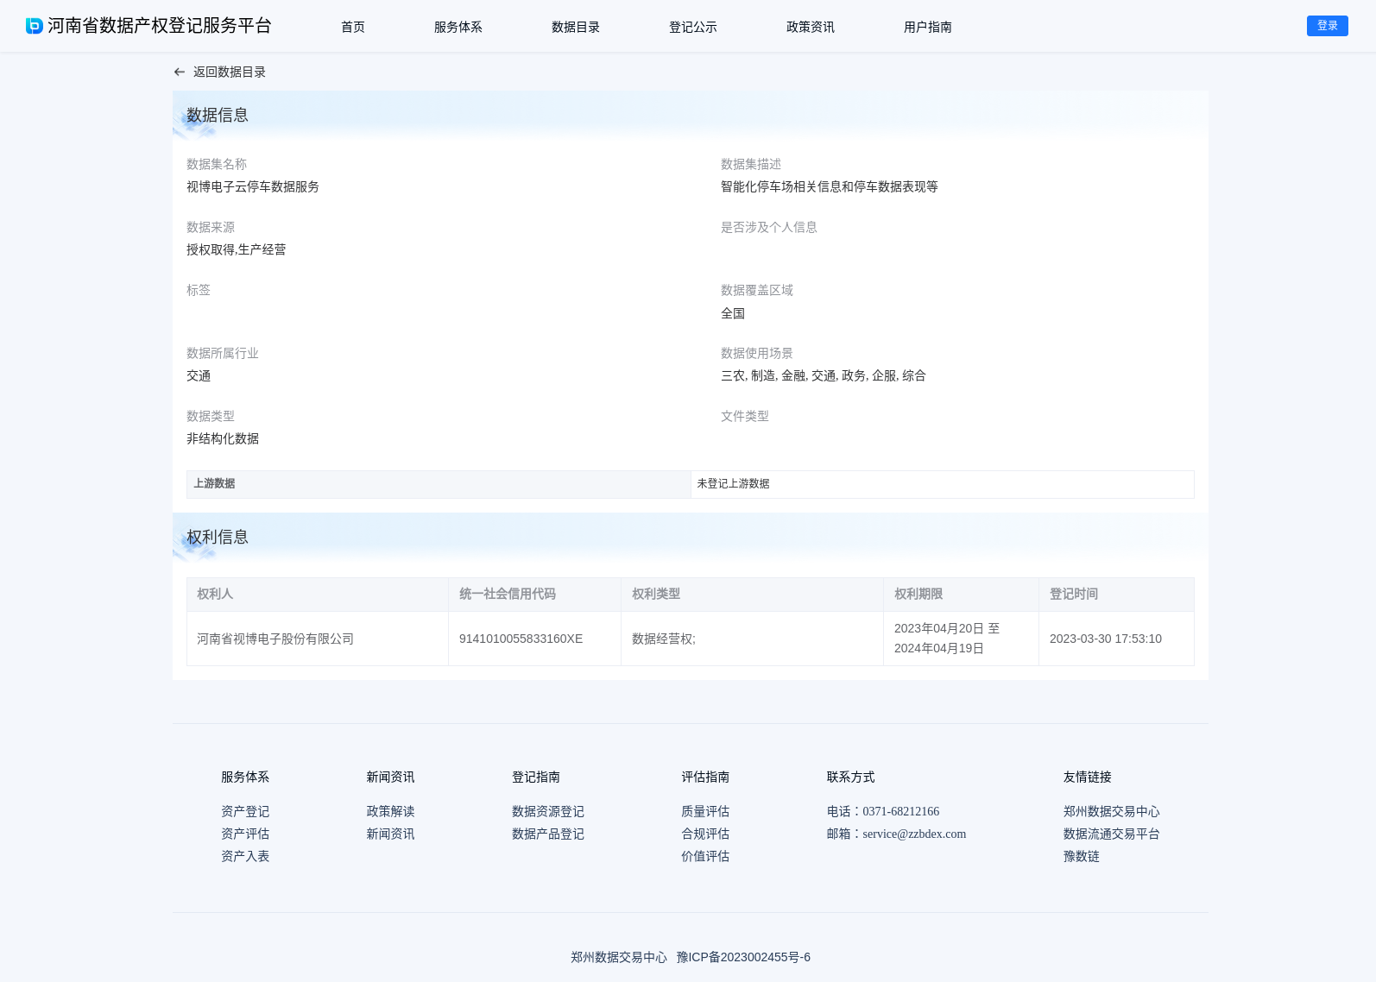Click the 登记时间 column header
1376x982 pixels.
tap(1116, 594)
